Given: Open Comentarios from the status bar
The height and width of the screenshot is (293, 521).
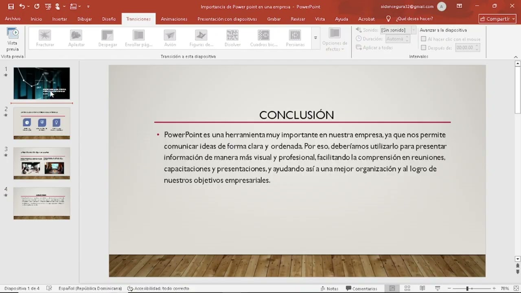Looking at the screenshot, I should pyautogui.click(x=361, y=289).
